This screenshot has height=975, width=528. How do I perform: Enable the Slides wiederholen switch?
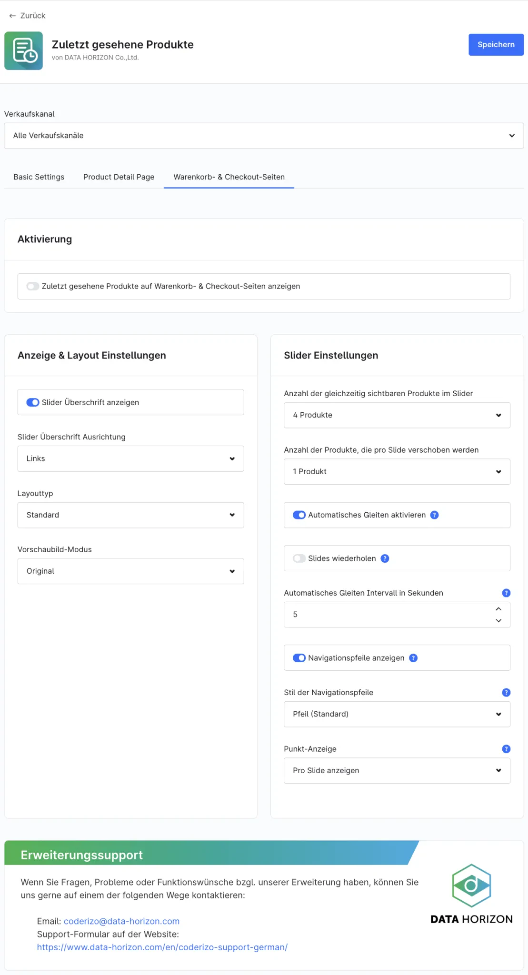coord(299,558)
